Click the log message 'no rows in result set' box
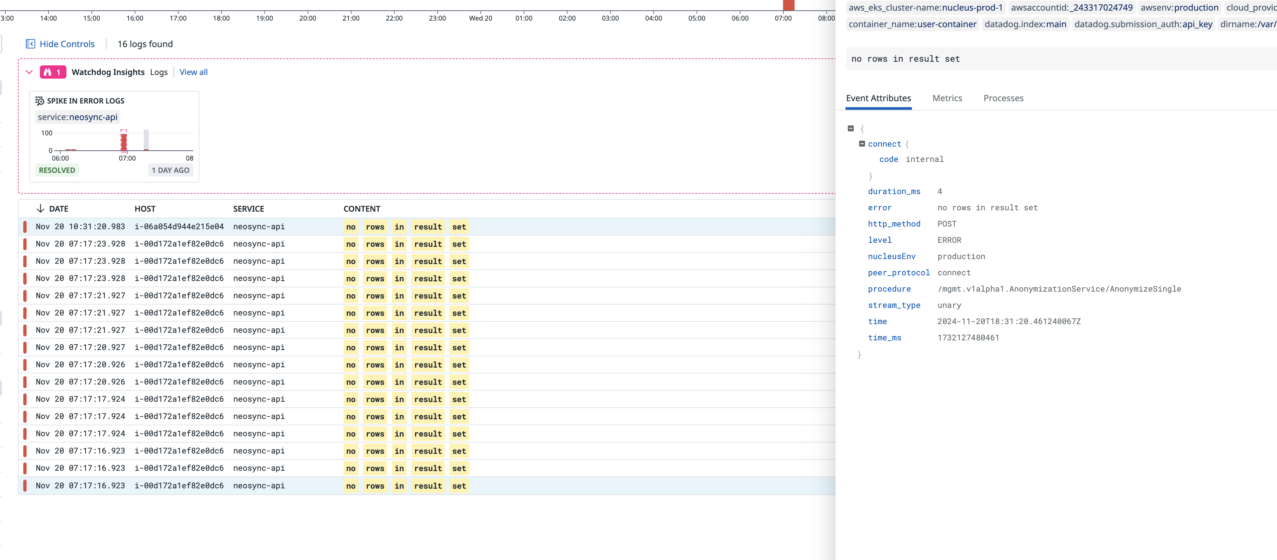This screenshot has height=560, width=1277. pyautogui.click(x=1061, y=59)
